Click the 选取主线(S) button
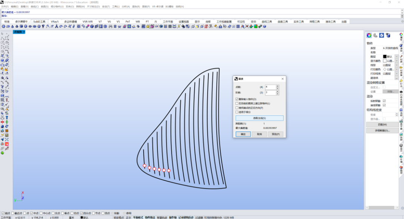This screenshot has width=404, height=219. coord(260,118)
